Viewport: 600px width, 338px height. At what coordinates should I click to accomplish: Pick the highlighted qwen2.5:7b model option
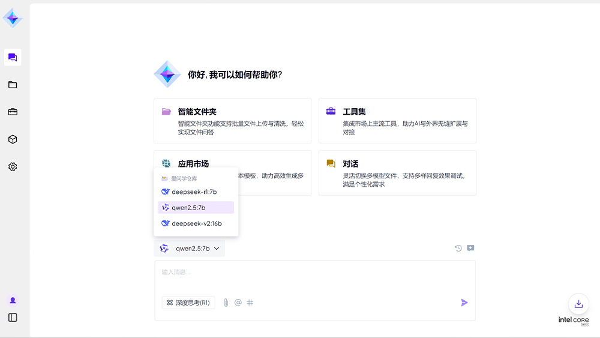[196, 208]
